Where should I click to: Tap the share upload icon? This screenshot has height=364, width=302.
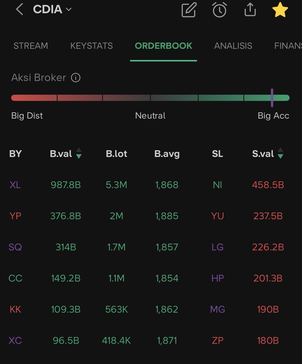click(250, 10)
